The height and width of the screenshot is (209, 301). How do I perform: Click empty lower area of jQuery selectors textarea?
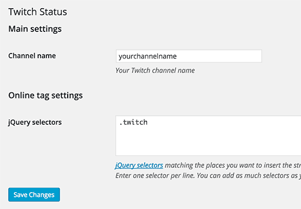[x=208, y=143]
